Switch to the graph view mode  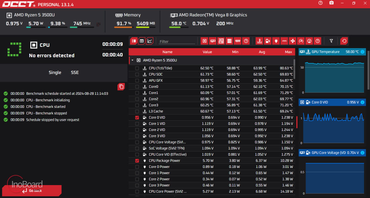[x=150, y=41]
